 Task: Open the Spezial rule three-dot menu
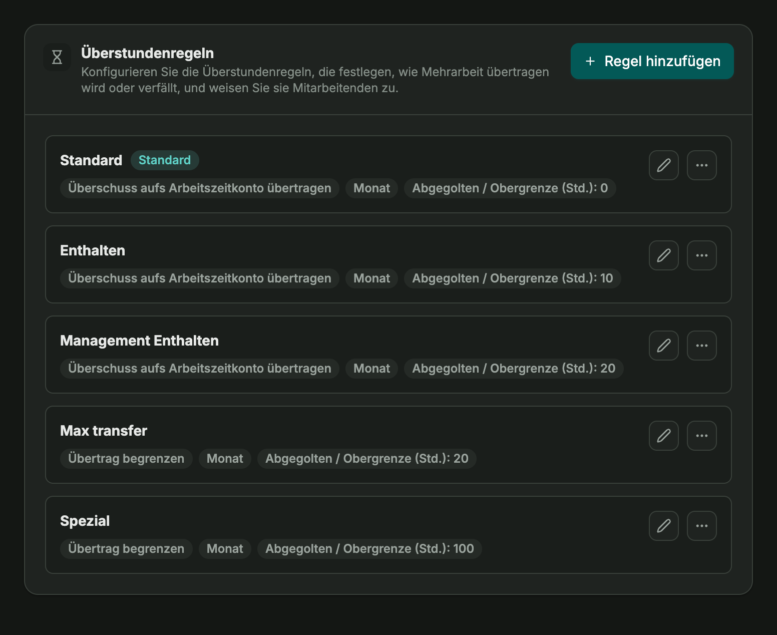[702, 526]
